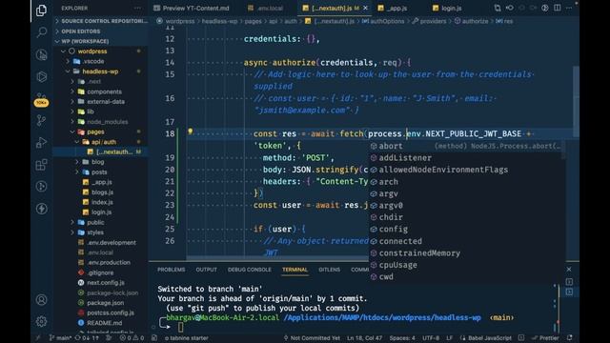The image size is (610, 343).
Task: Switch to the .env.local editor tab
Action: click(x=265, y=8)
